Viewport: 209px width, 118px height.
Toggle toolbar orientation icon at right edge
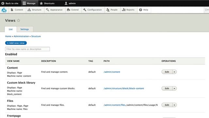coord(207,10)
